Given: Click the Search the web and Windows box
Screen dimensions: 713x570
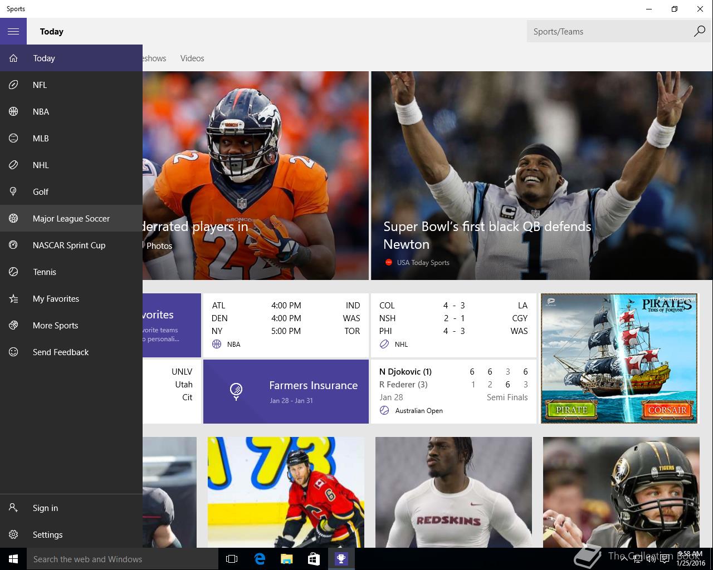Looking at the screenshot, I should [123, 559].
